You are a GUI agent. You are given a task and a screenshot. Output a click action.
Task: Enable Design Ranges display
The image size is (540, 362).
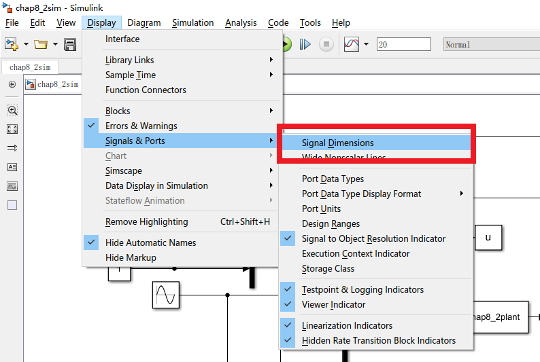click(x=376, y=224)
